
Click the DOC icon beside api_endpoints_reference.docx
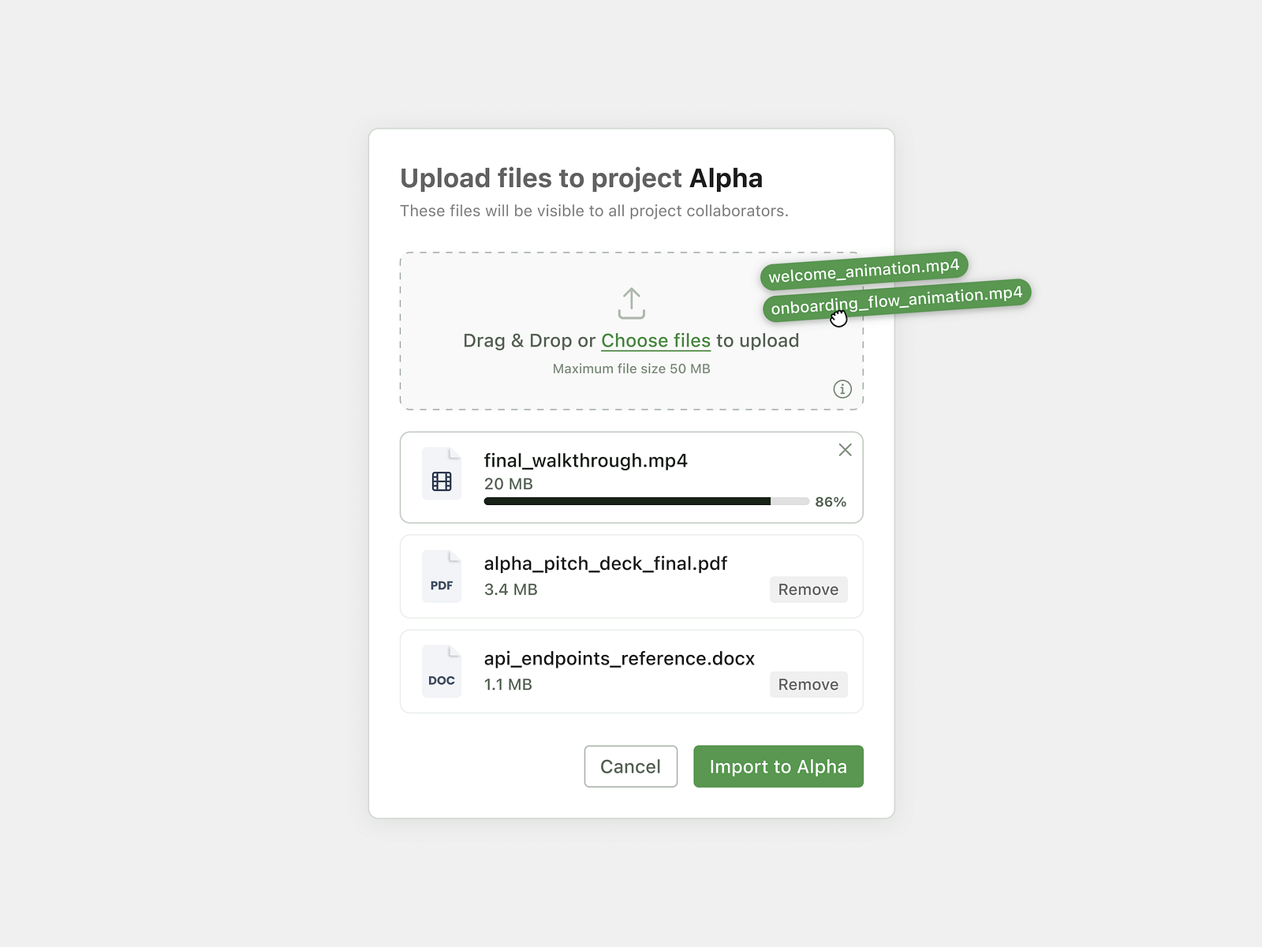[x=441, y=672]
